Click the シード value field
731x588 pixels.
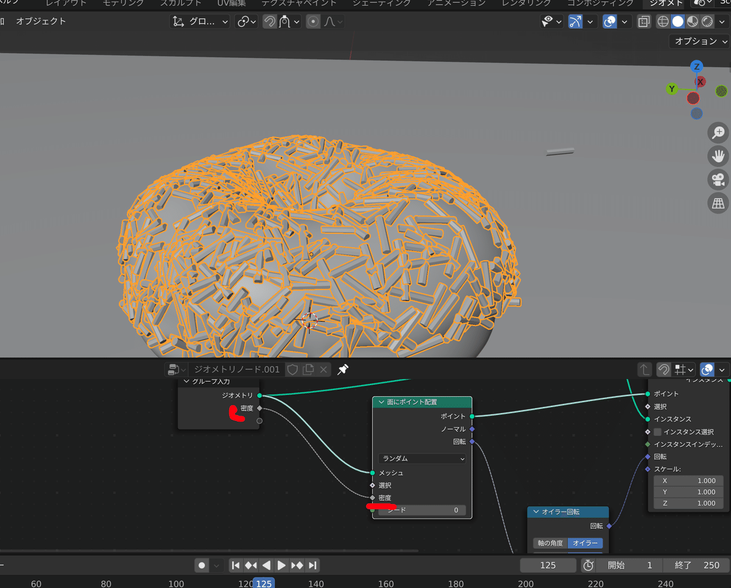tap(422, 510)
